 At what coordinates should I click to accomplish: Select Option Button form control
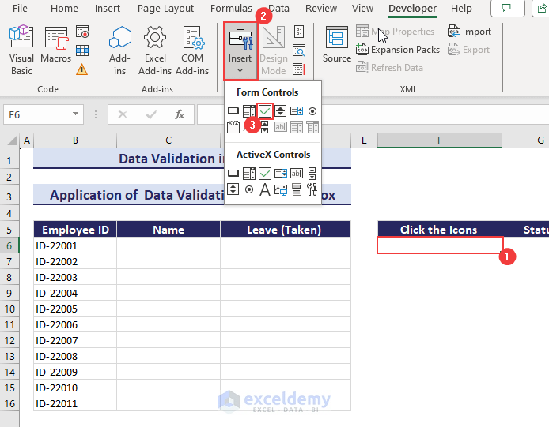coord(312,111)
